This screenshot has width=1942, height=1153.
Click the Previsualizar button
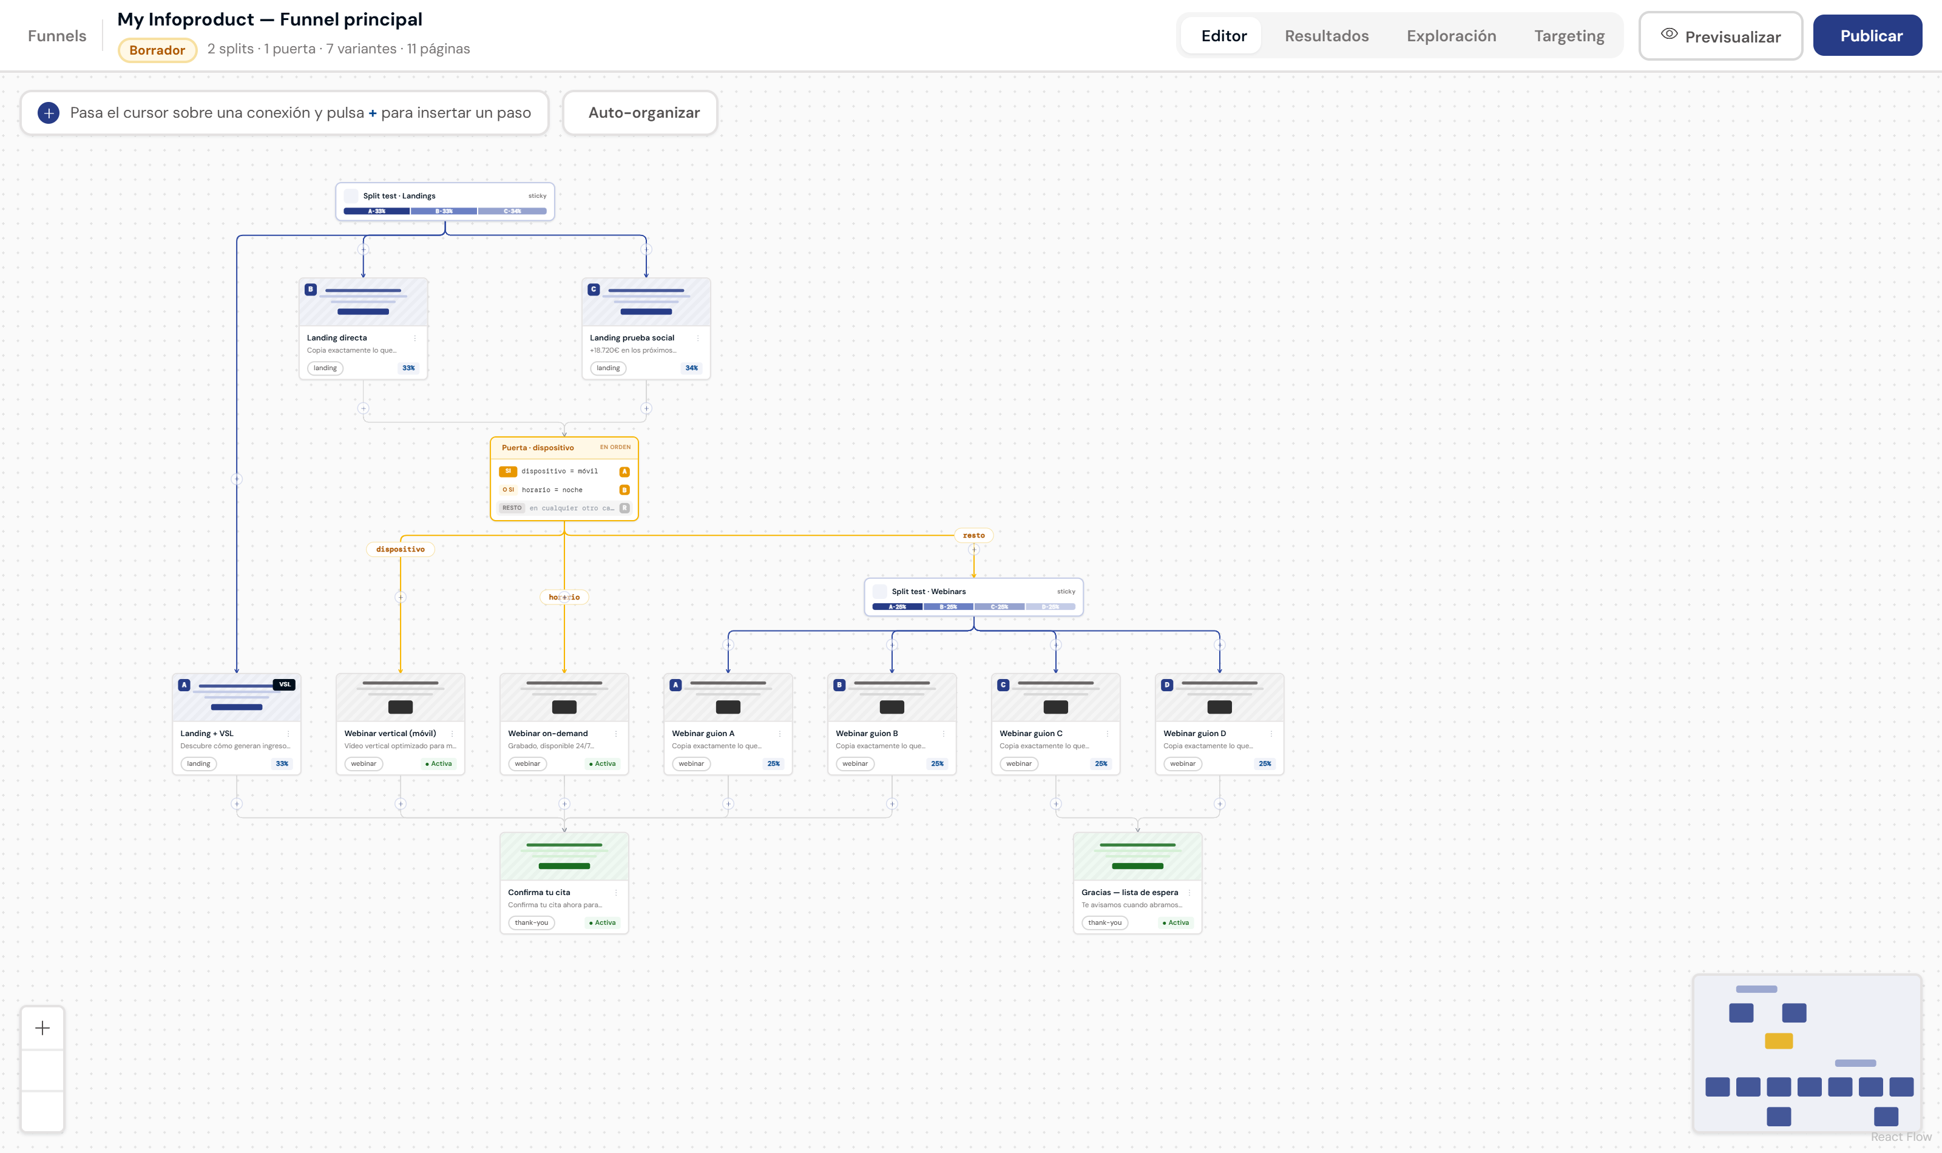(x=1720, y=36)
